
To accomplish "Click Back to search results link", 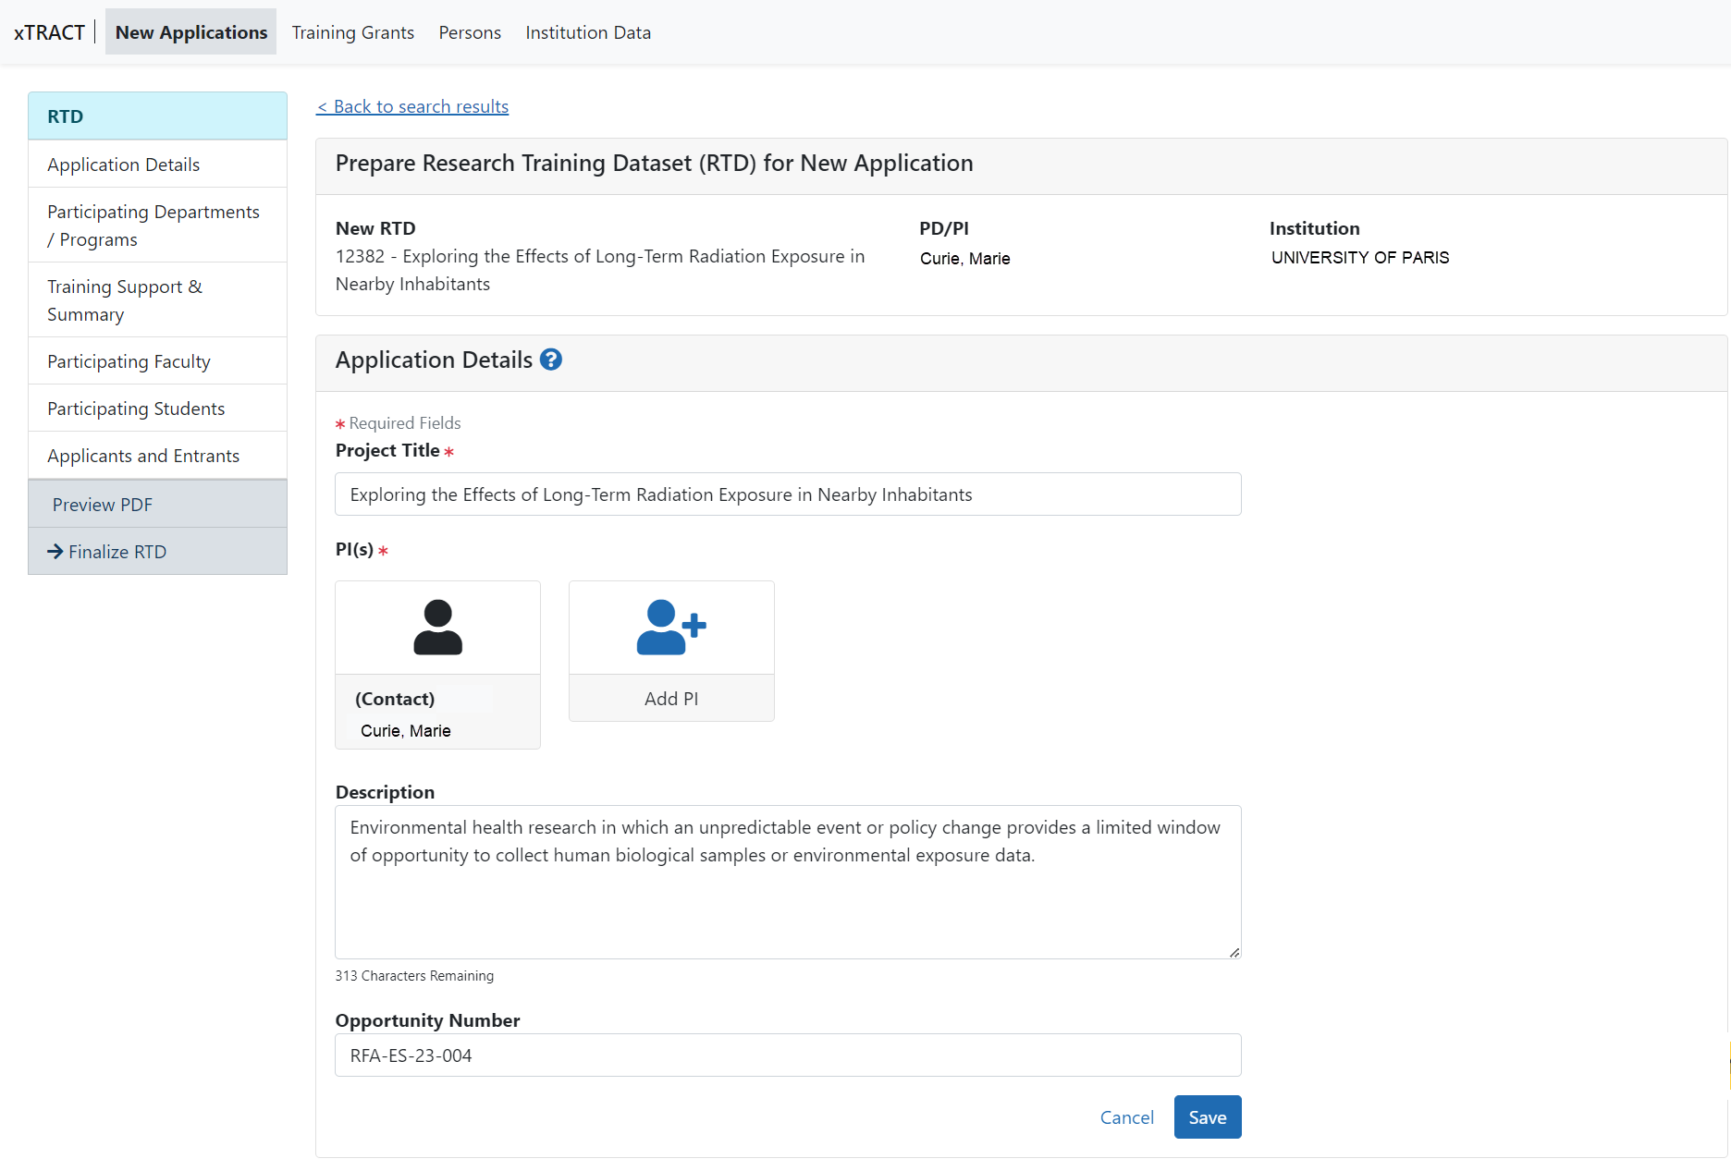I will tap(412, 106).
